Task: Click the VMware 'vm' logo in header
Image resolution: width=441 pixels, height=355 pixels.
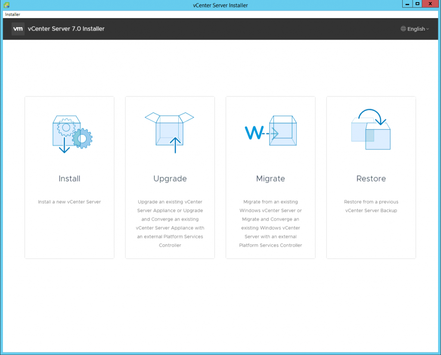Action: coord(18,29)
